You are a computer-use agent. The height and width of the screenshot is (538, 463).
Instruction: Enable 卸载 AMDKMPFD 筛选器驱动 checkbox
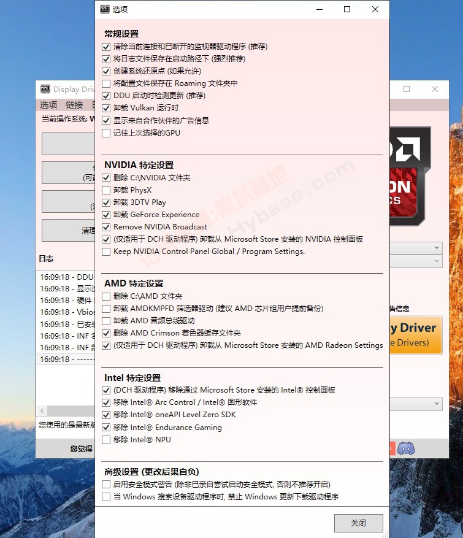pos(106,309)
